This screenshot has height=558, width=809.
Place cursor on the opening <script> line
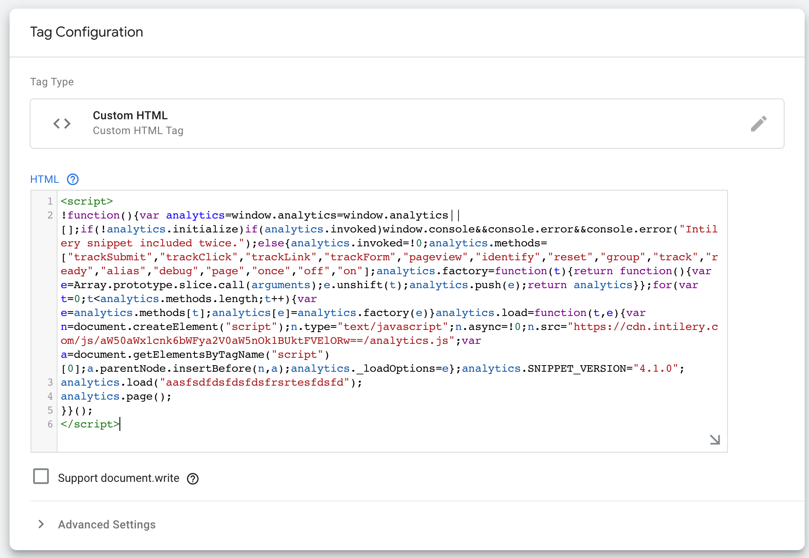87,201
